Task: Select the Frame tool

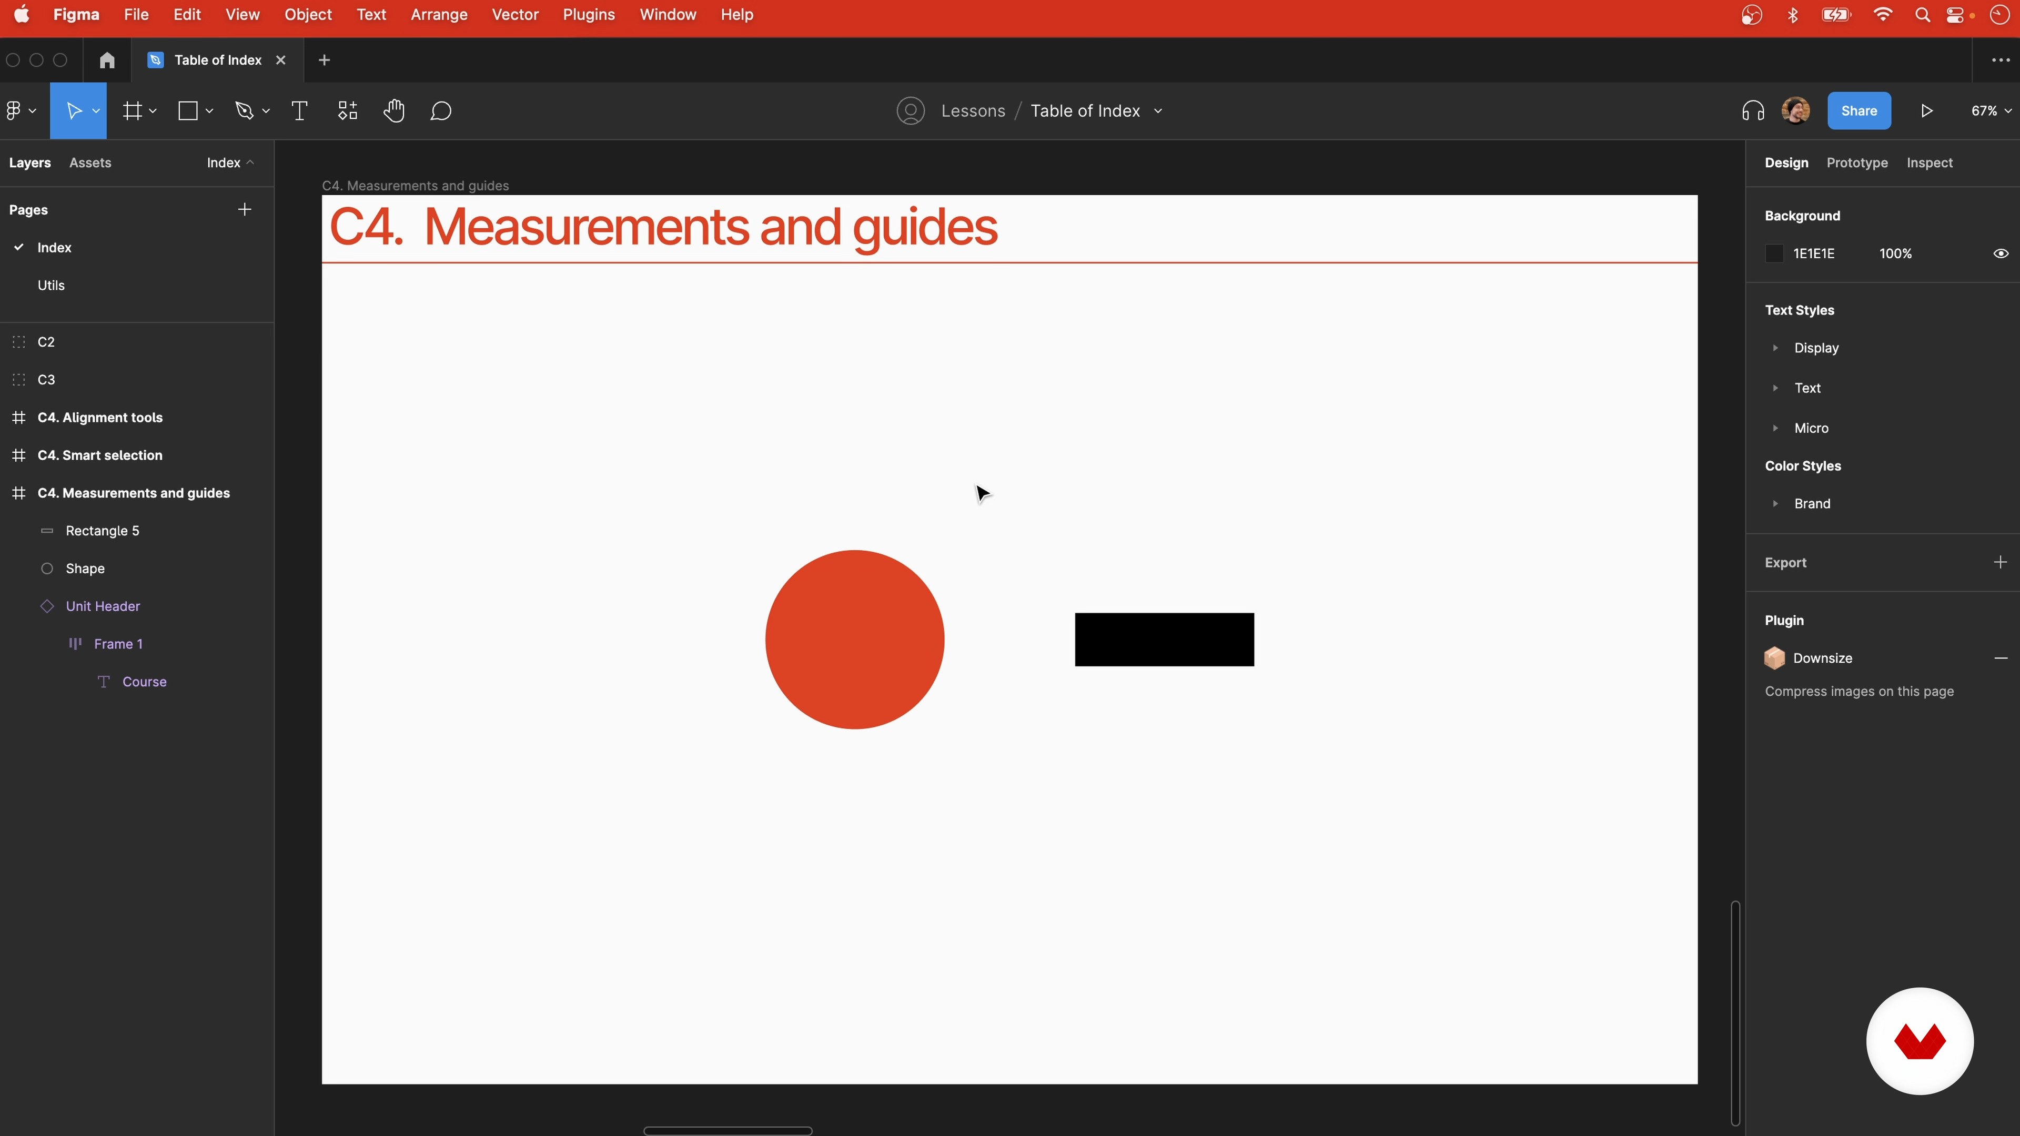Action: coord(133,110)
